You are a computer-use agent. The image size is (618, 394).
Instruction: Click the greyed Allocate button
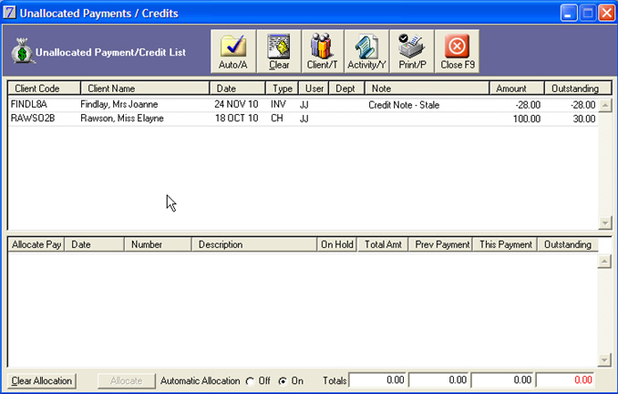[127, 381]
